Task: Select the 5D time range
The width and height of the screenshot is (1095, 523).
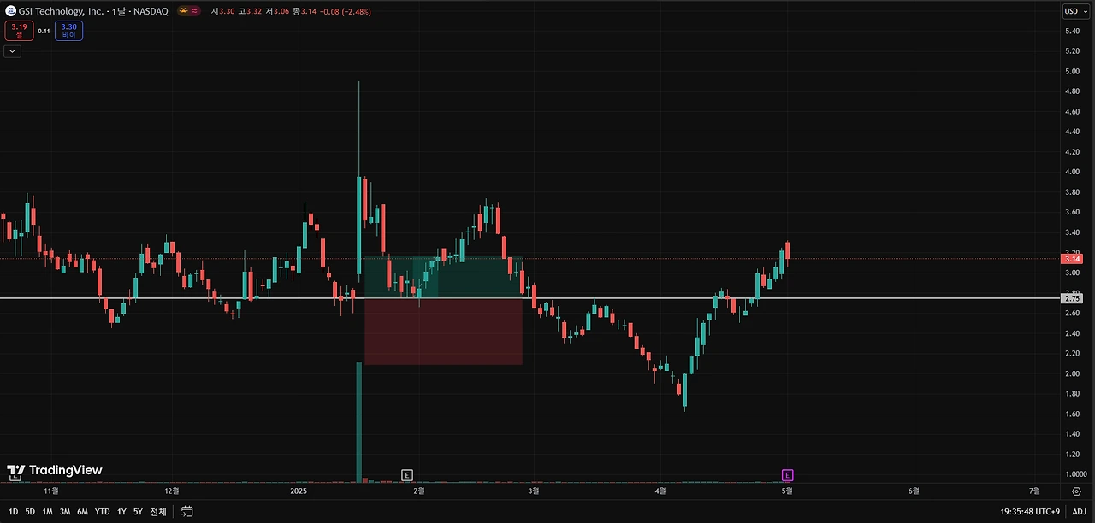Action: tap(30, 512)
